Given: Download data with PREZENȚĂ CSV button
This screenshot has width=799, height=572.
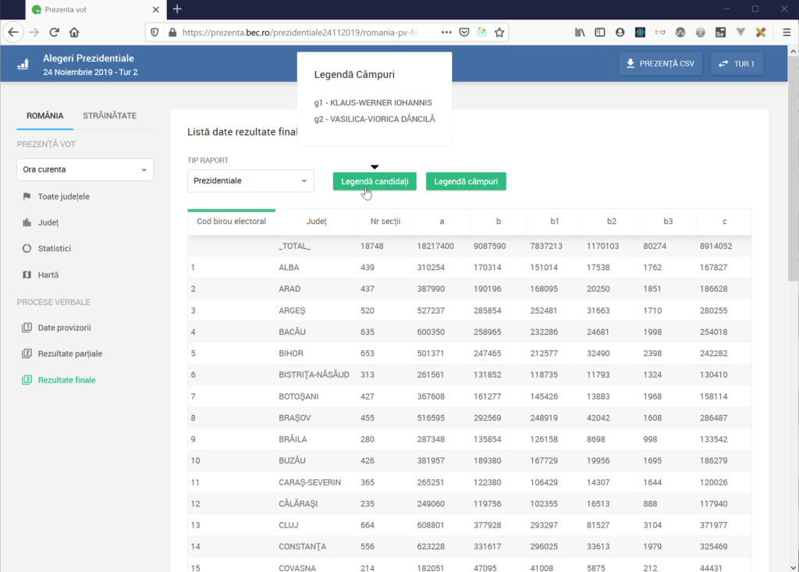Looking at the screenshot, I should (x=660, y=64).
